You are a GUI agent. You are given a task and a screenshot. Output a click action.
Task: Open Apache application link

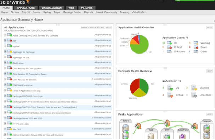16,46
